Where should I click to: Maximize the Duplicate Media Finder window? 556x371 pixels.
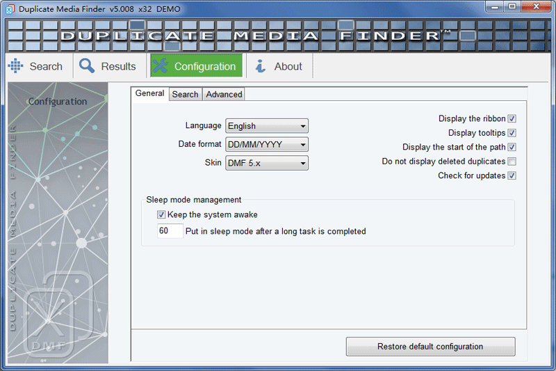tap(512, 7)
